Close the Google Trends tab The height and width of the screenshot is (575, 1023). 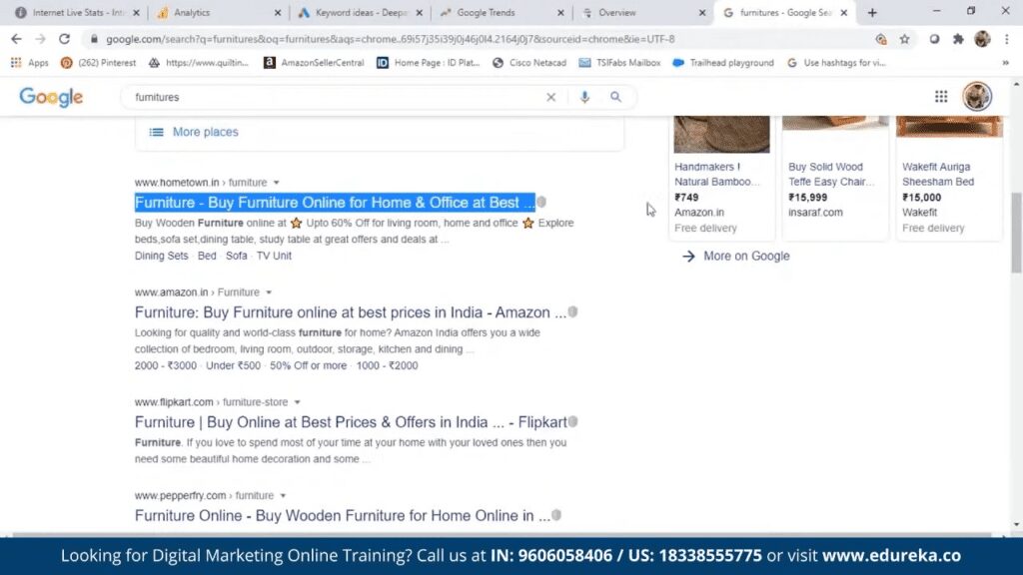pyautogui.click(x=561, y=12)
